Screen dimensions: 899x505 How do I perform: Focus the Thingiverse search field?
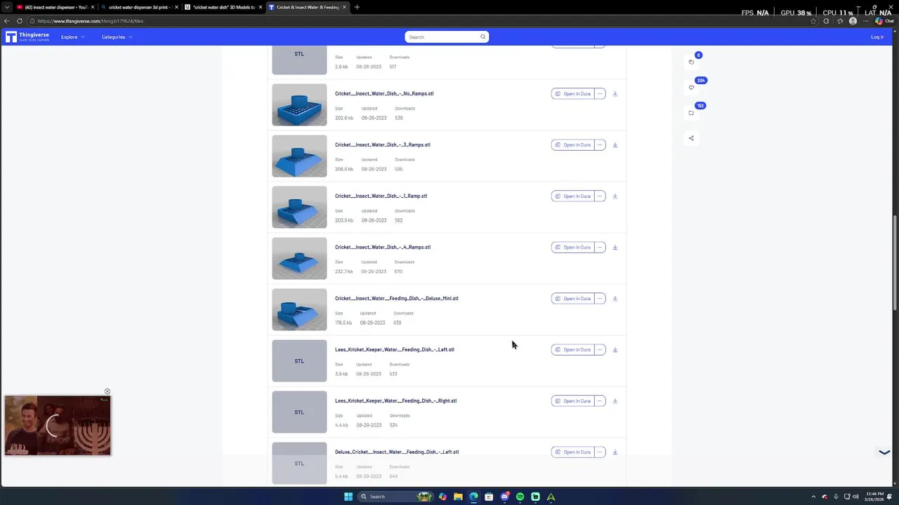[447, 36]
